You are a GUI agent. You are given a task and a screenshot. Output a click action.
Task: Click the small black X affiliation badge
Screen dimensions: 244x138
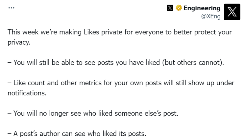pos(170,8)
